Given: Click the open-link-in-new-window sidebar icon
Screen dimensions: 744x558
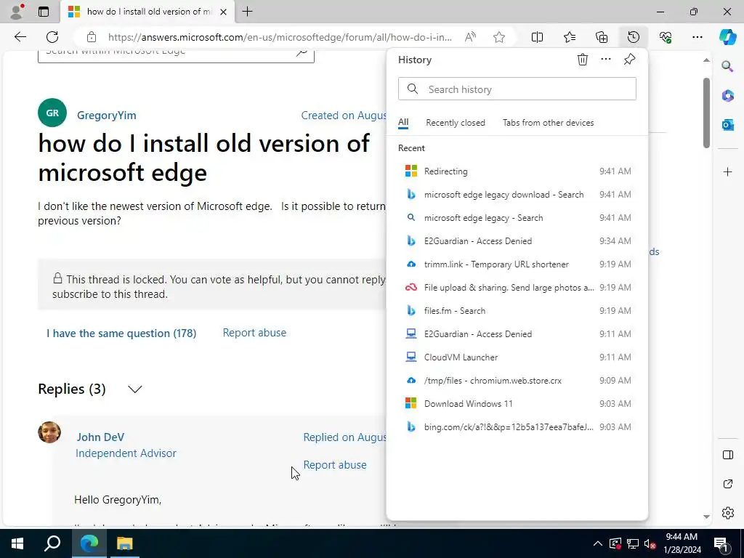Looking at the screenshot, I should (x=727, y=484).
